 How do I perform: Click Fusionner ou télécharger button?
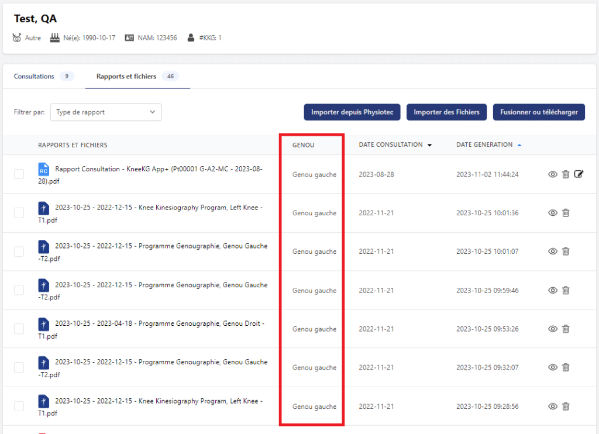pos(539,112)
